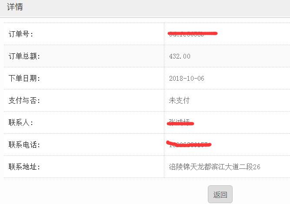The width and height of the screenshot is (290, 204).
Task: Click the 返回 button
Action: [x=220, y=194]
